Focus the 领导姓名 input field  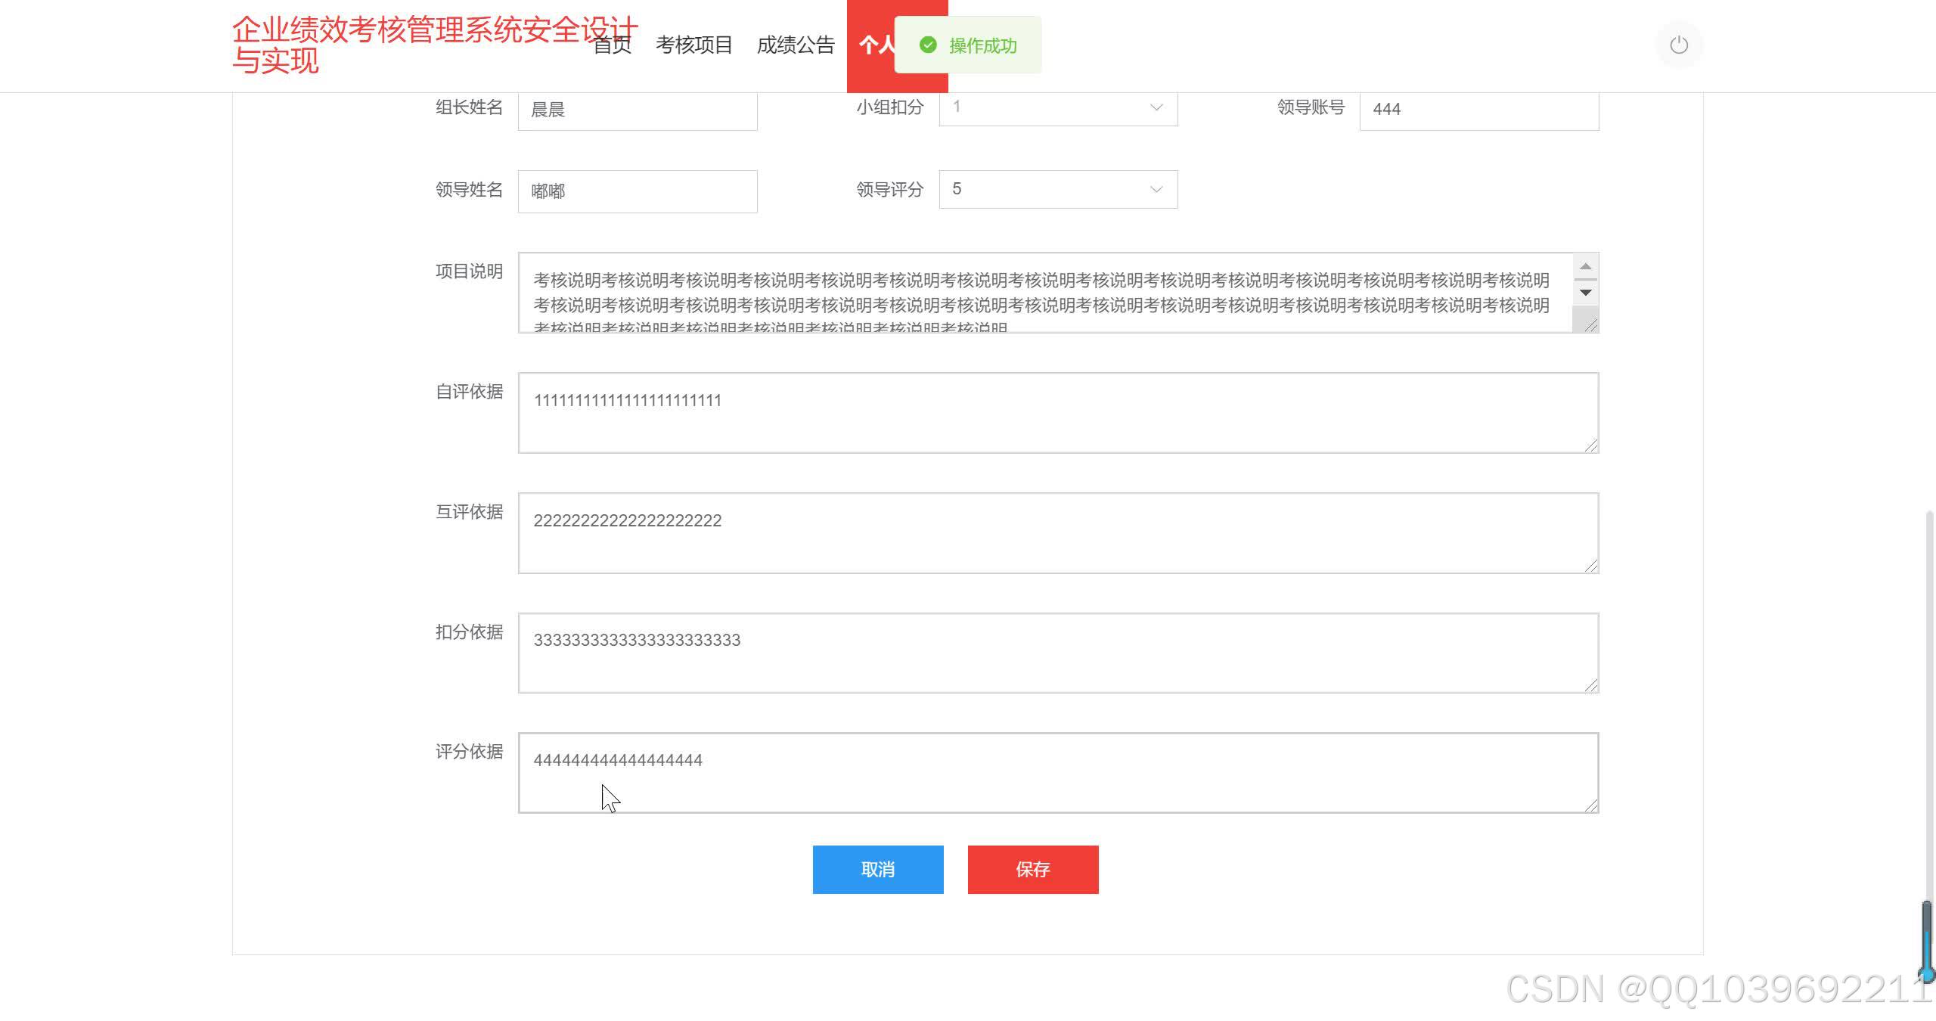637,191
